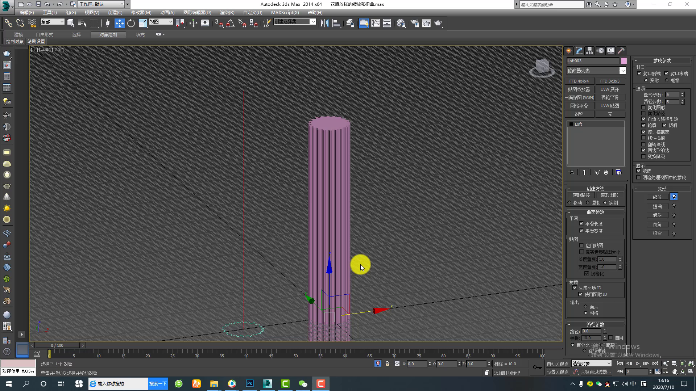This screenshot has width=696, height=391.
Task: Toggle selection lock icon in status bar
Action: click(x=387, y=363)
